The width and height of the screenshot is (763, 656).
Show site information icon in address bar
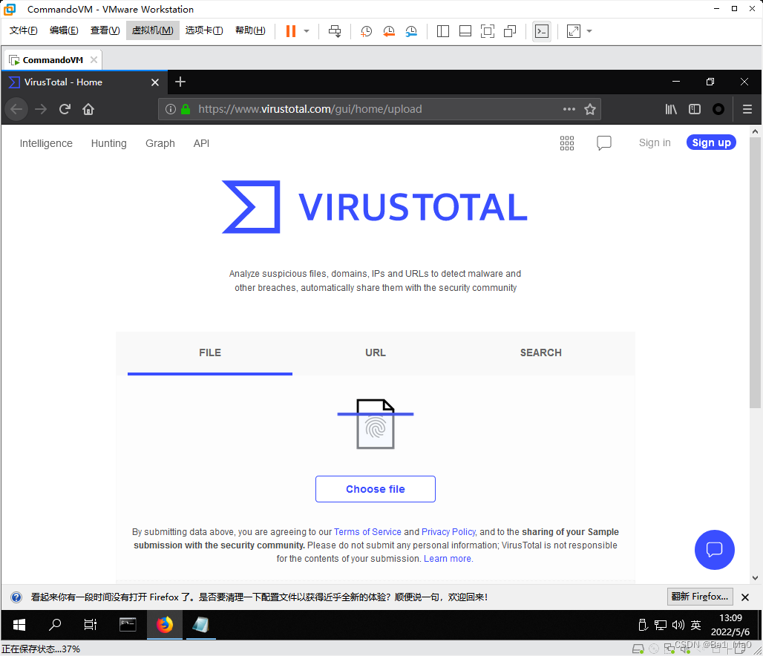[x=170, y=109]
